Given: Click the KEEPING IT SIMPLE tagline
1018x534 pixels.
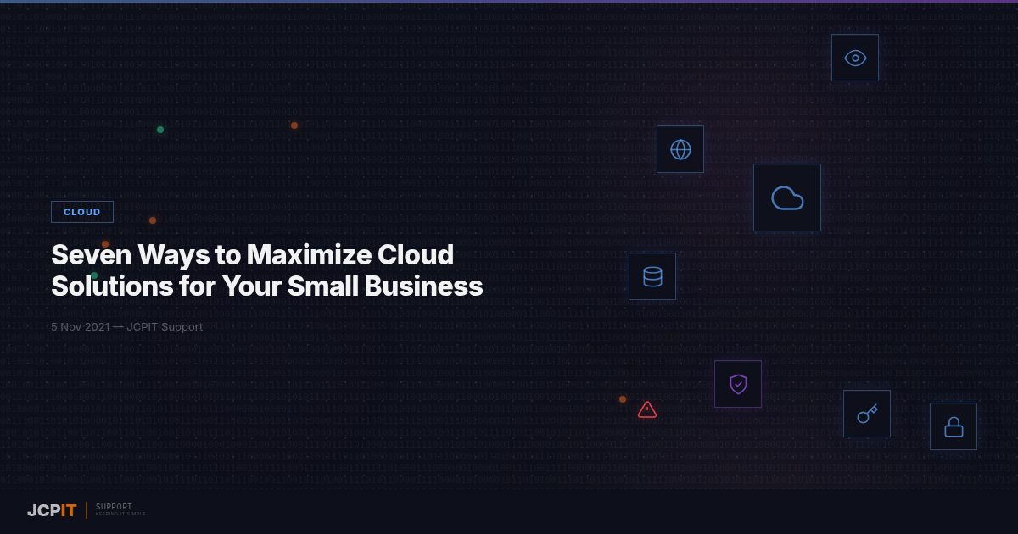Looking at the screenshot, I should pos(120,514).
